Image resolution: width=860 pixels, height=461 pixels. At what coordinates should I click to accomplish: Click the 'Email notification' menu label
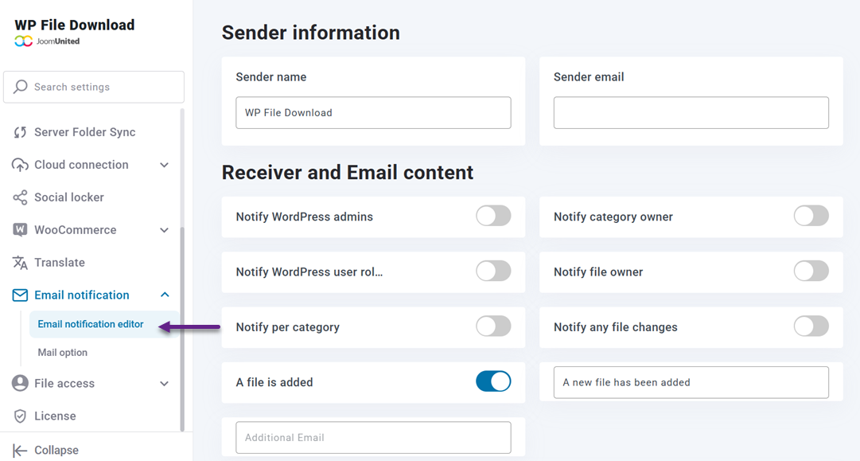(82, 295)
